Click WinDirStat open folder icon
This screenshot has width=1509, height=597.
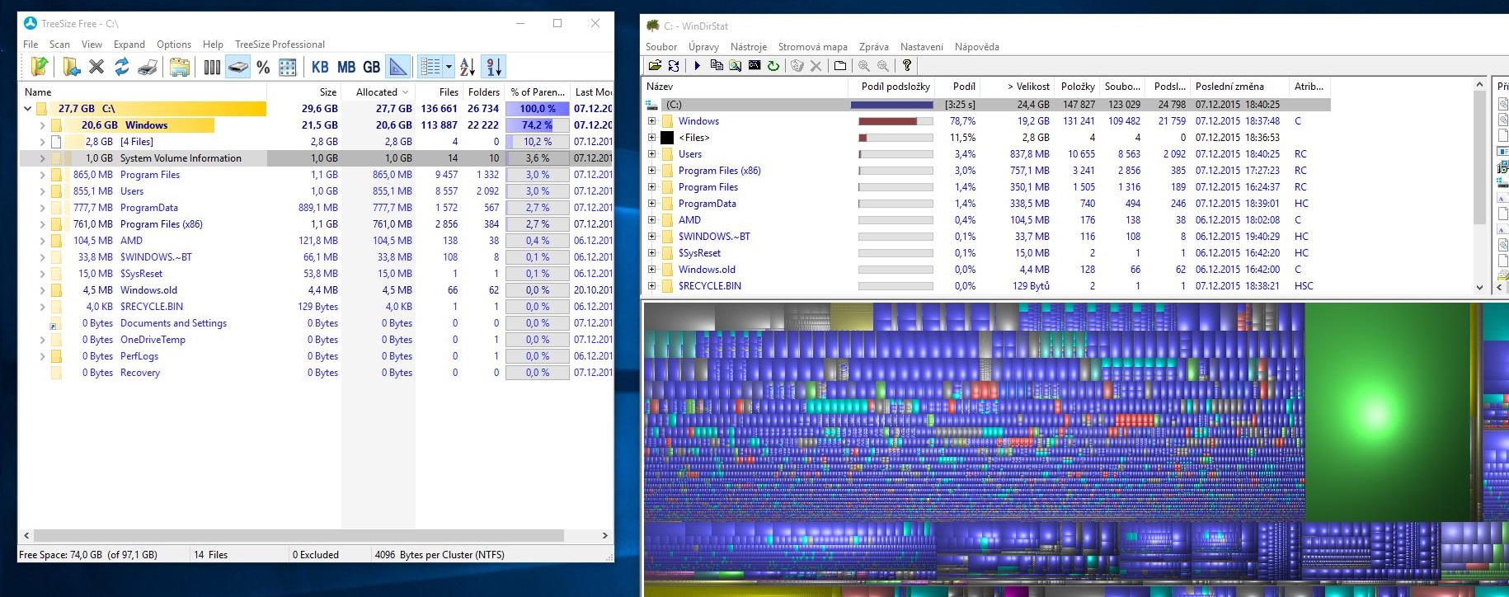655,66
